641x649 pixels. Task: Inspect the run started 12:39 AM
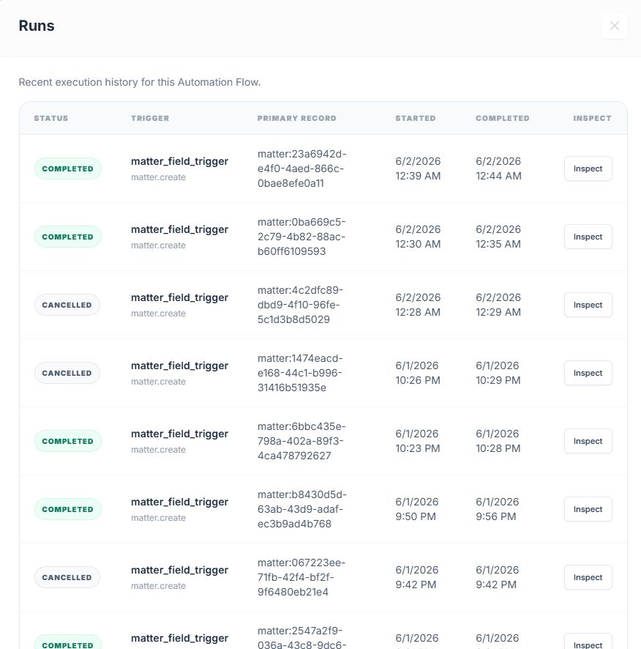[x=588, y=168]
